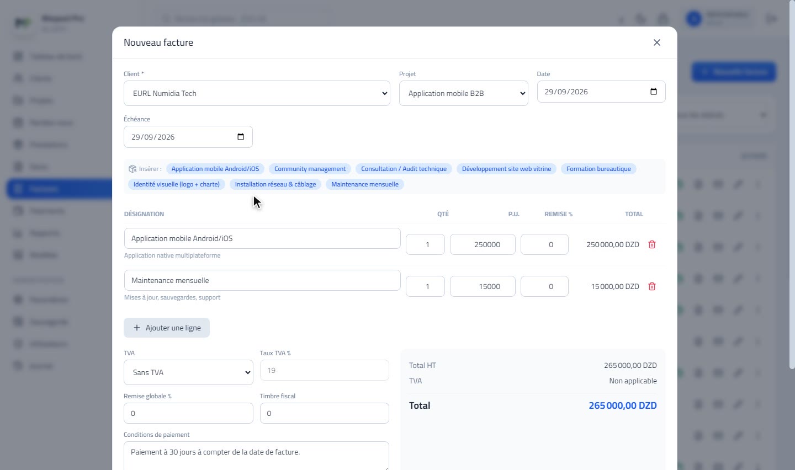Screen dimensions: 795x470
Task: Delete the Maintenance mensuelle line
Action: pyautogui.click(x=652, y=286)
